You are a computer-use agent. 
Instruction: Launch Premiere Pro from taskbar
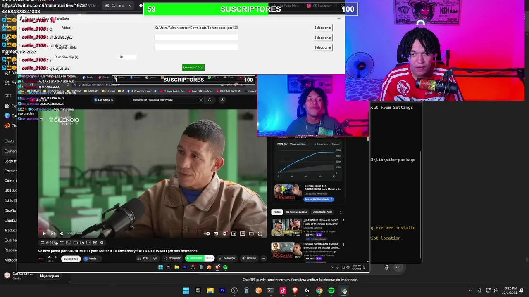[x=222, y=290]
